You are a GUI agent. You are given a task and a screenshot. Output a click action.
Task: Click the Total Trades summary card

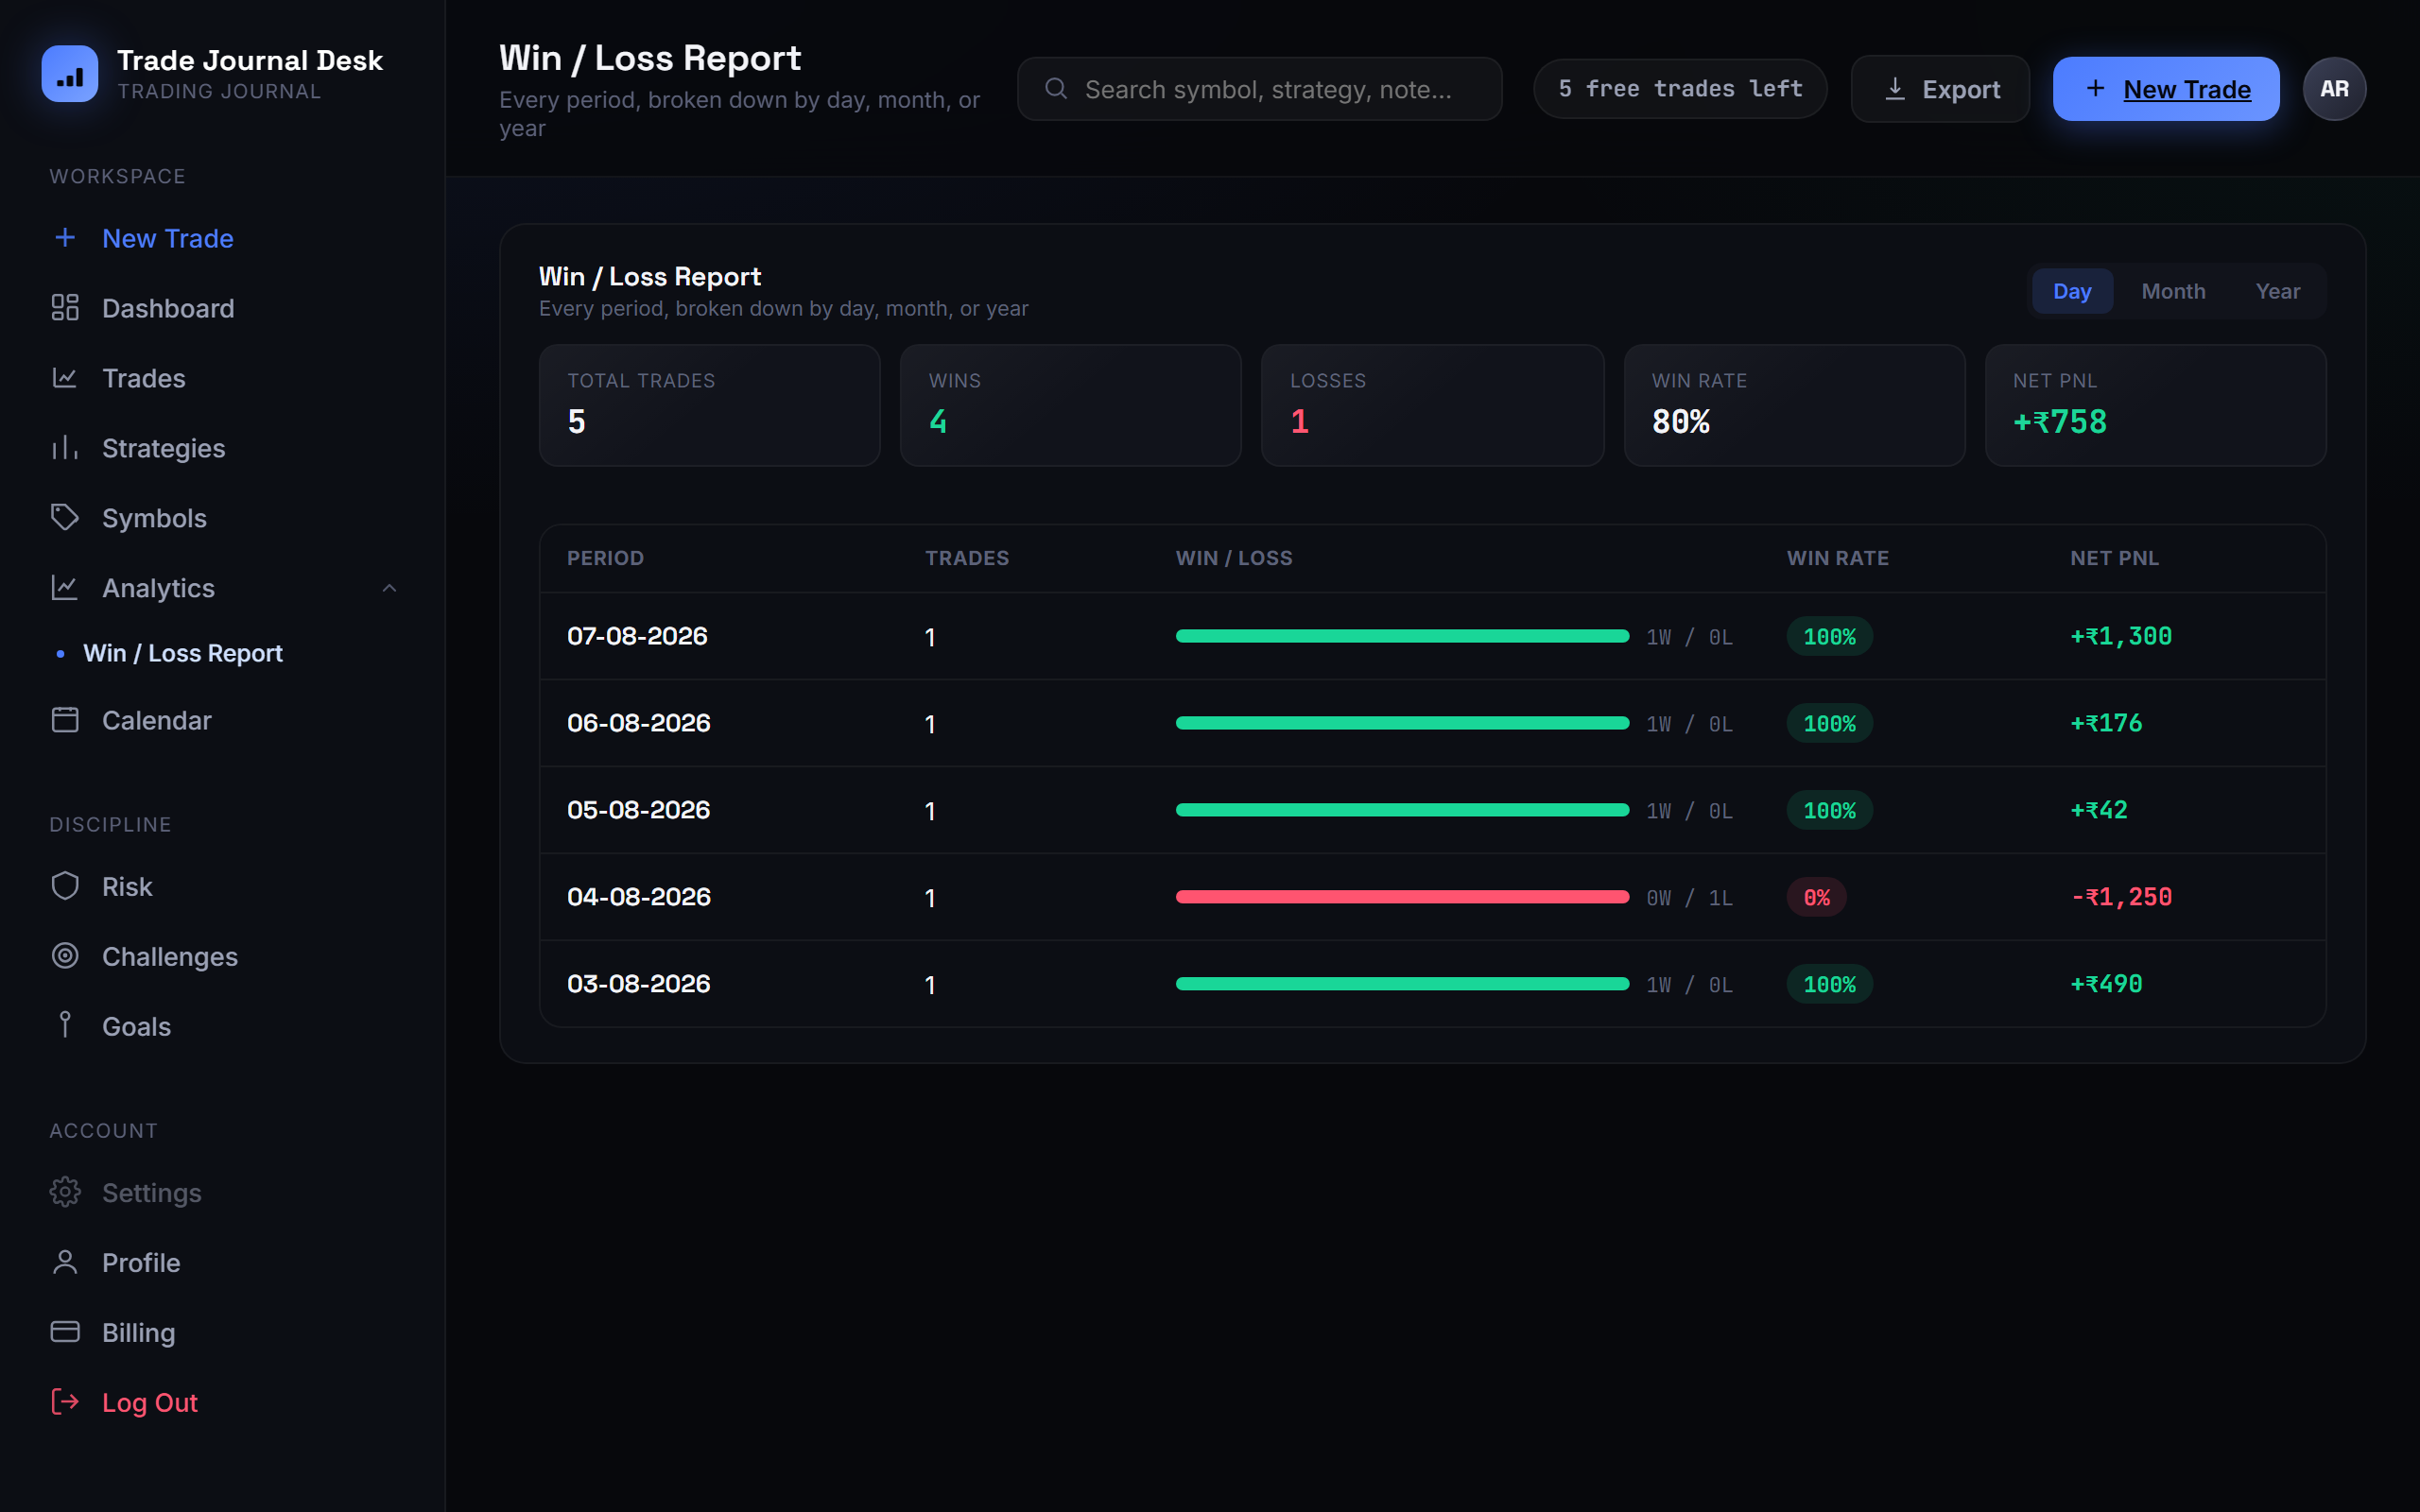pyautogui.click(x=709, y=405)
